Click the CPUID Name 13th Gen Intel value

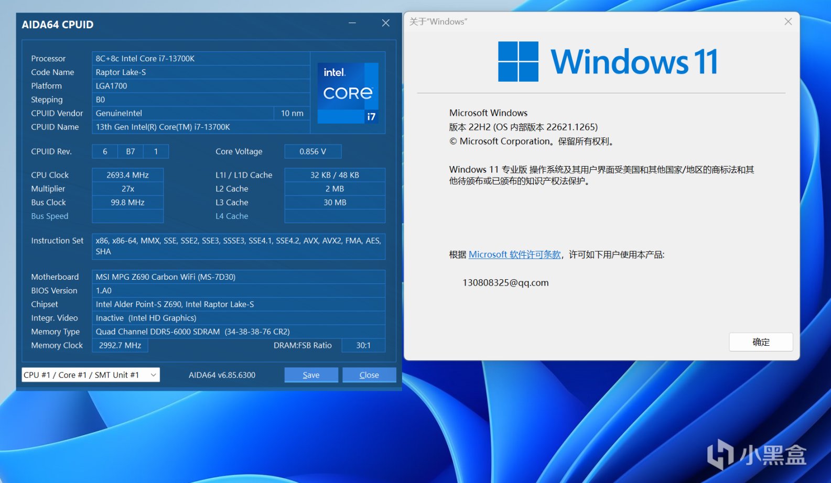(x=201, y=127)
